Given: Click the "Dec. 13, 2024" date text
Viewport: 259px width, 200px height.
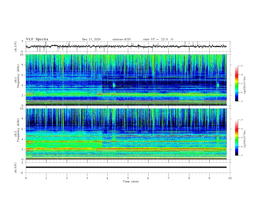Looking at the screenshot, I should [91, 39].
